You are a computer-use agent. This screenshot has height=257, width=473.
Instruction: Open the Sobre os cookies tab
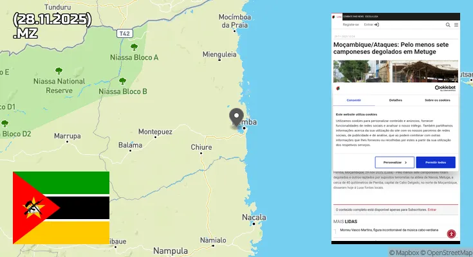438,100
